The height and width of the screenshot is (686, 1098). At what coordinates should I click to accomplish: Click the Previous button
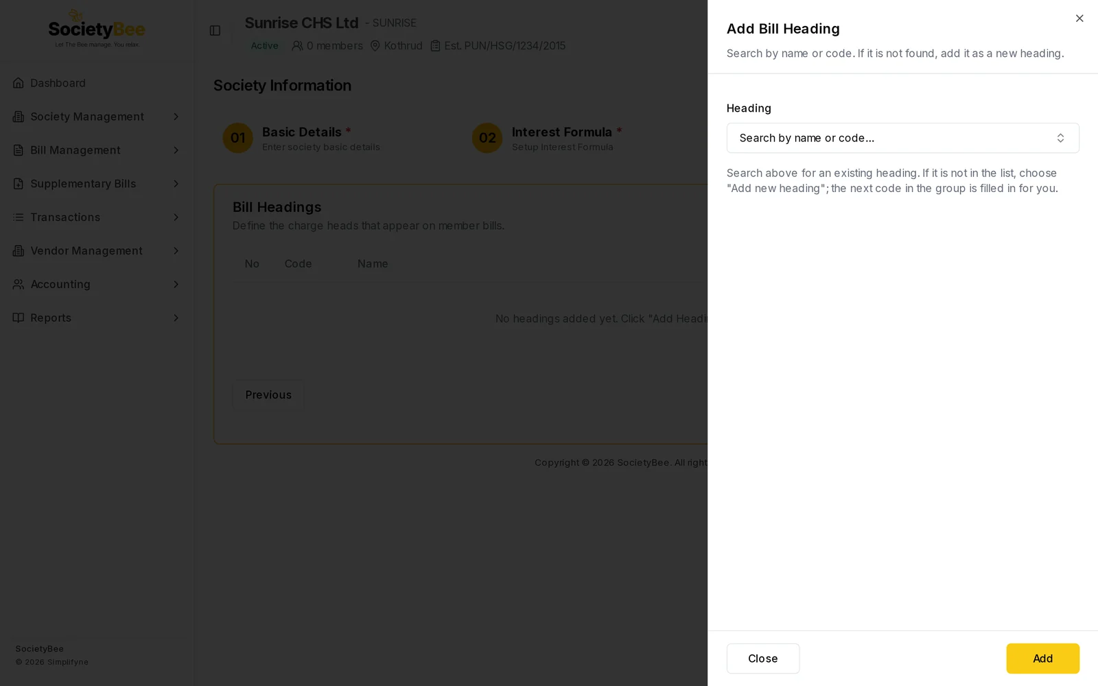click(x=268, y=395)
